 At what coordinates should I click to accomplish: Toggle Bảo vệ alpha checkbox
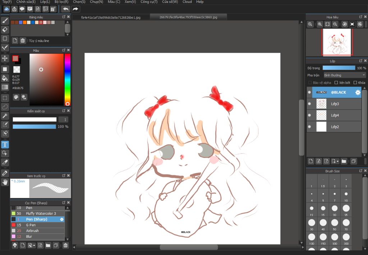click(x=310, y=83)
